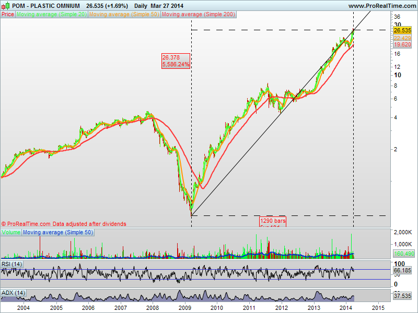Click the ProRealTime.com Data adjusted after dividends notice

pos(64,224)
